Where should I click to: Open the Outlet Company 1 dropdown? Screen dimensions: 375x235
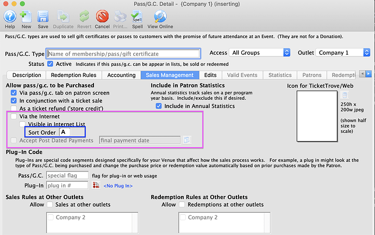(343, 53)
